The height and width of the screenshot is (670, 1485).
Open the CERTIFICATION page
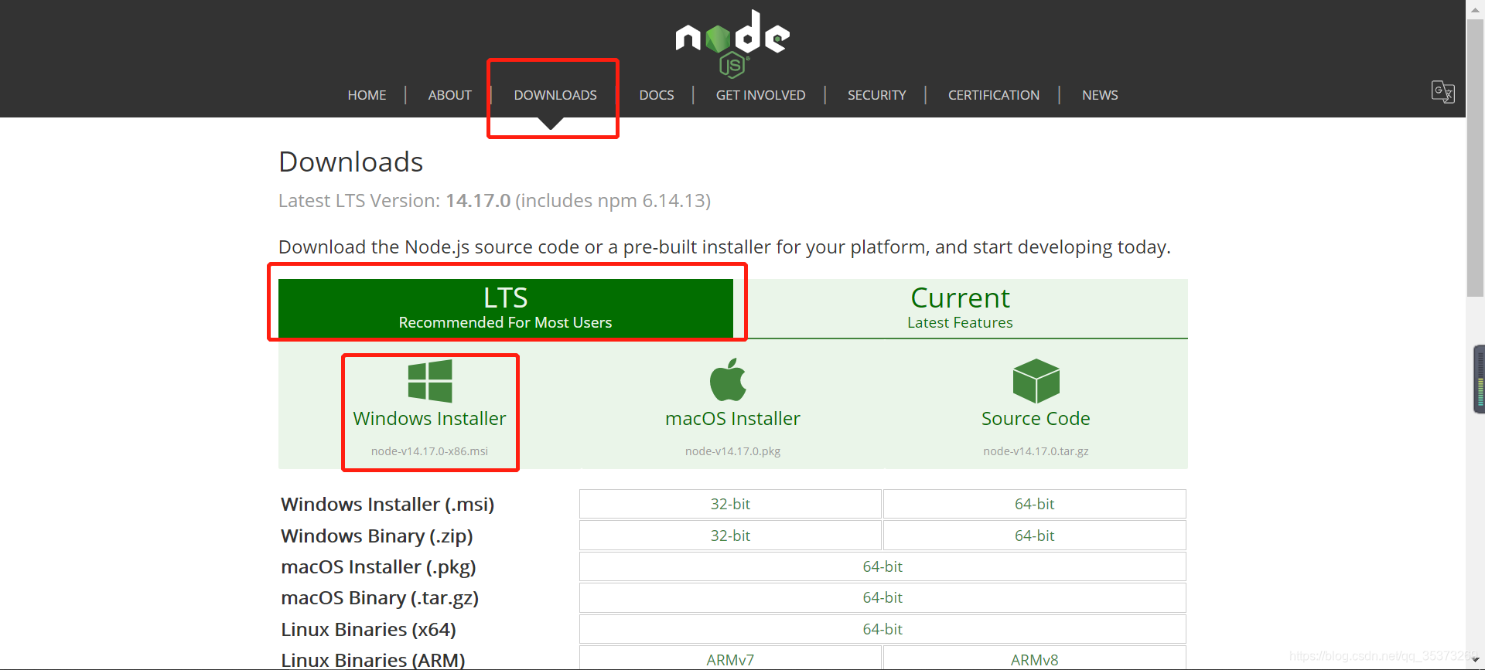click(x=993, y=95)
